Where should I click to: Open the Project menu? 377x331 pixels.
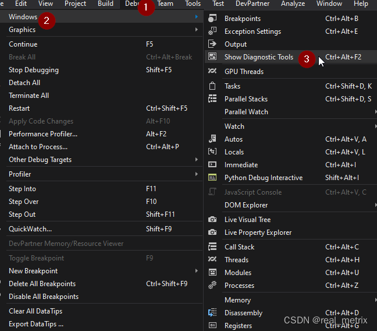click(x=75, y=3)
